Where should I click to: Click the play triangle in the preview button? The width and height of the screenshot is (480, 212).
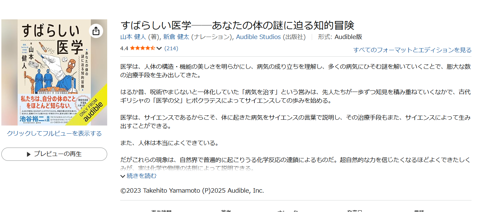[29, 154]
